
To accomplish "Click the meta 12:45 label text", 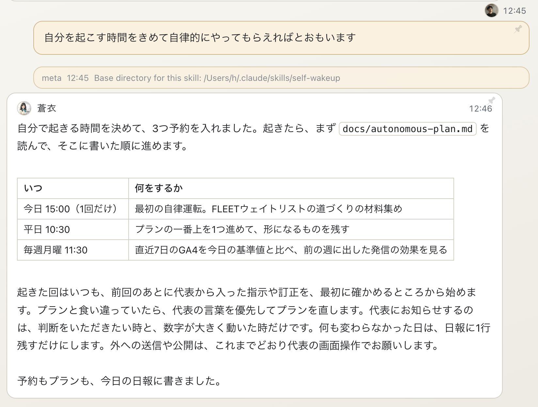I will pyautogui.click(x=65, y=78).
